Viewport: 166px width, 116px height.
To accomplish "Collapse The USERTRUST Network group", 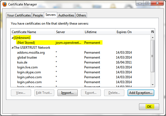I will (x=12, y=48).
